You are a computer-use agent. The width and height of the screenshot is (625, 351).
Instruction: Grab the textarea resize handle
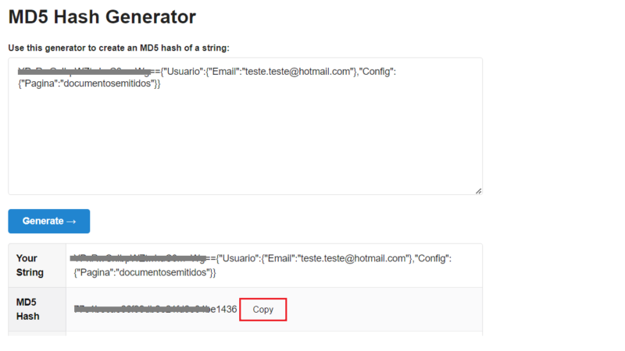(x=478, y=190)
